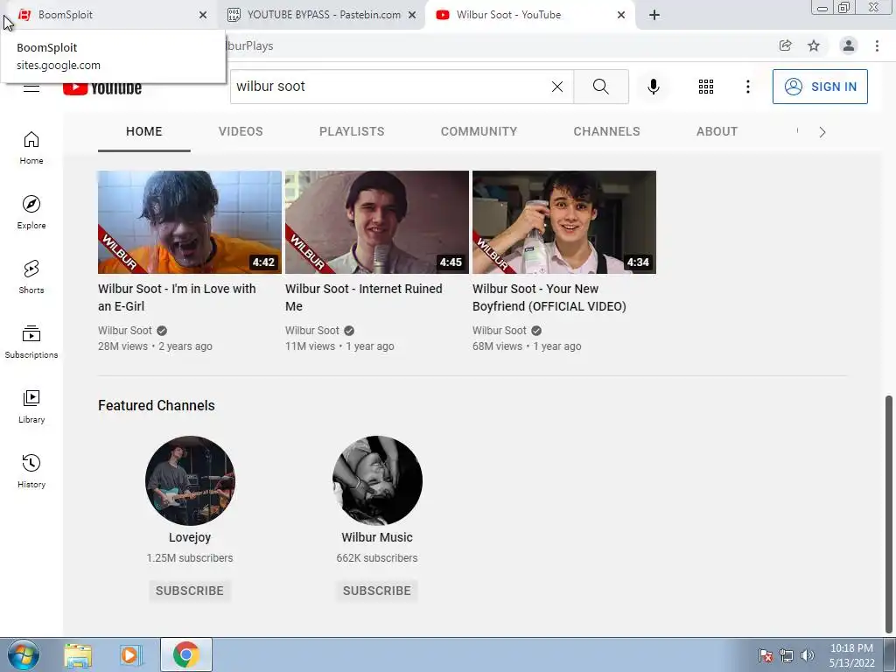Bookmark this tab with the star icon
The width and height of the screenshot is (896, 672).
(814, 45)
